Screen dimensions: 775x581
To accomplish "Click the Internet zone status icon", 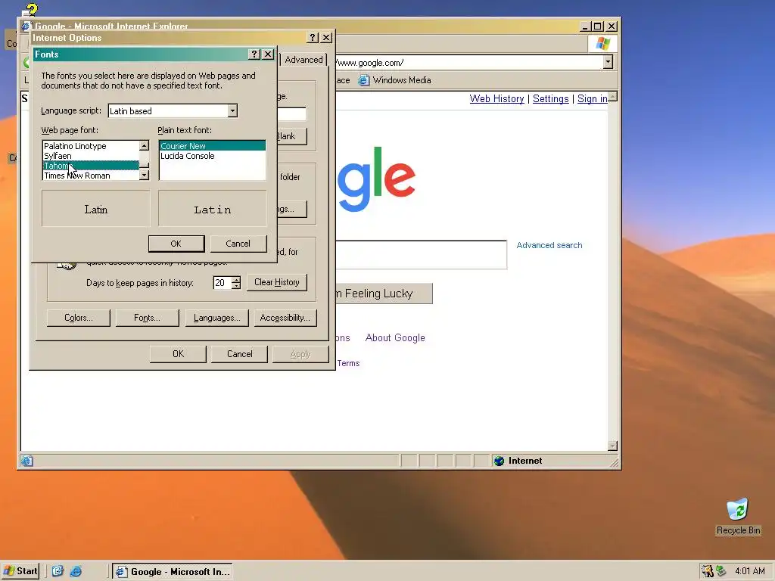I will [500, 461].
